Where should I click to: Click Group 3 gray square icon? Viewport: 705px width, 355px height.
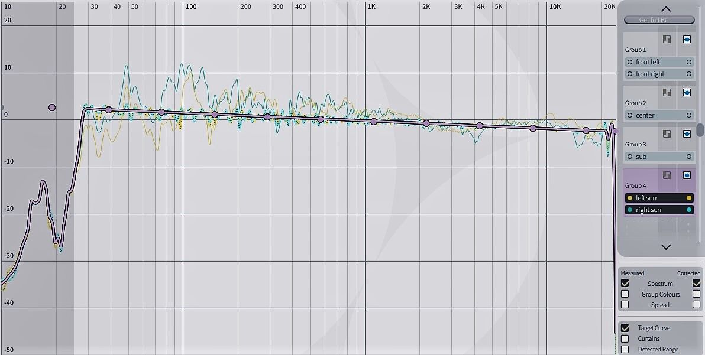pyautogui.click(x=667, y=133)
